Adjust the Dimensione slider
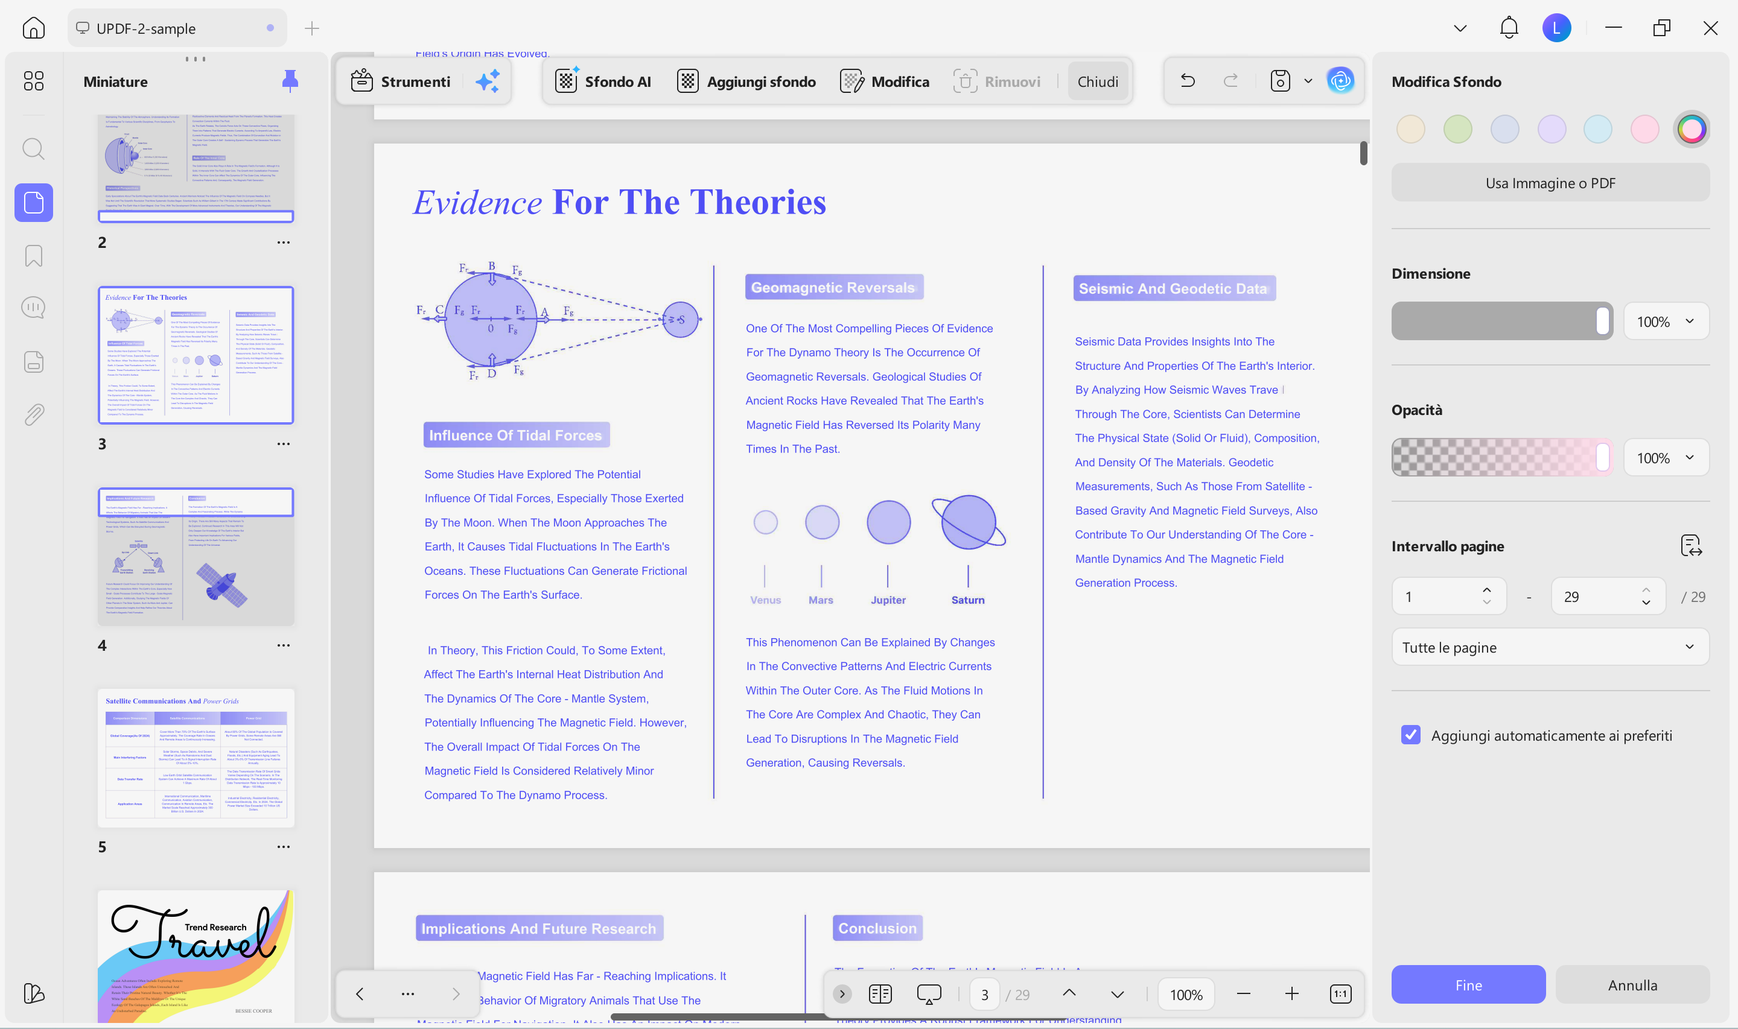 tap(1501, 321)
